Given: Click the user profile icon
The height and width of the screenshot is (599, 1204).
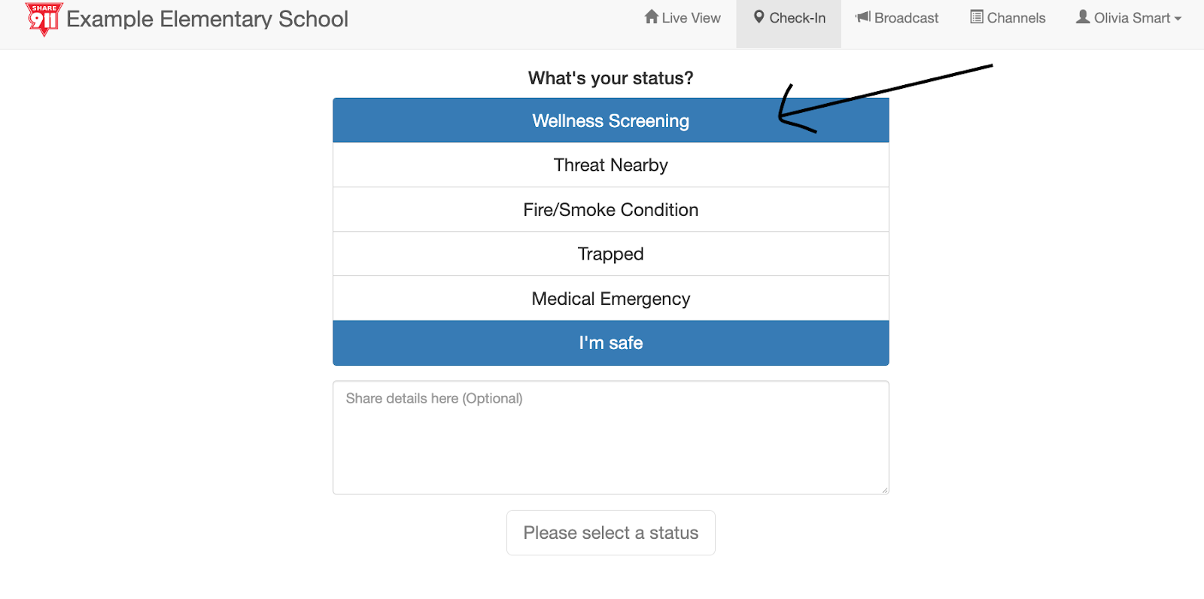Looking at the screenshot, I should (1083, 17).
